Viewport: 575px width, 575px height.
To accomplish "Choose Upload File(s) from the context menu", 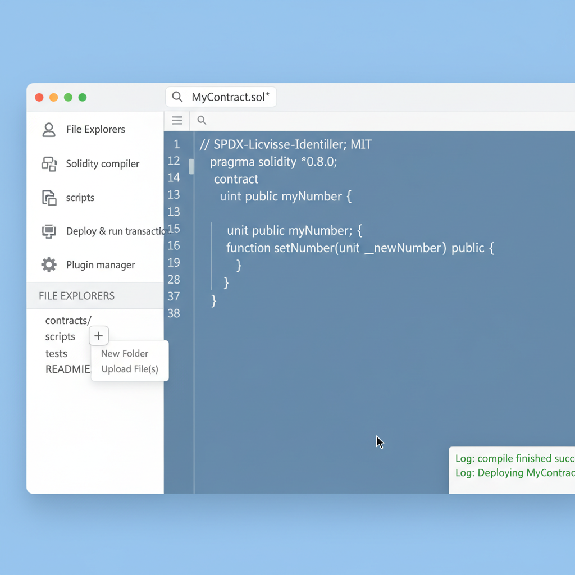I will [129, 369].
